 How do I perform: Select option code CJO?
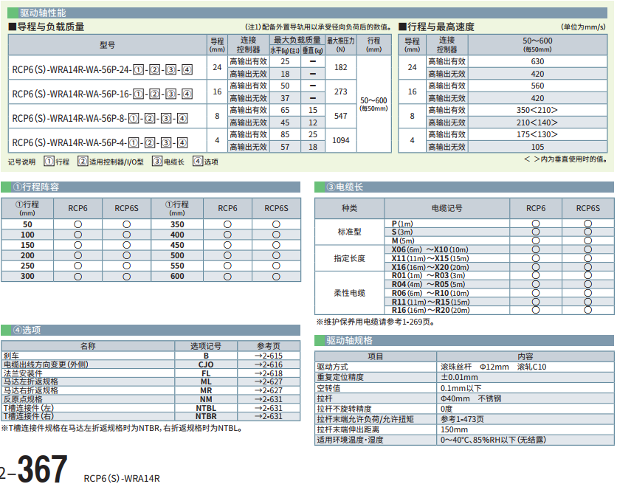(206, 364)
